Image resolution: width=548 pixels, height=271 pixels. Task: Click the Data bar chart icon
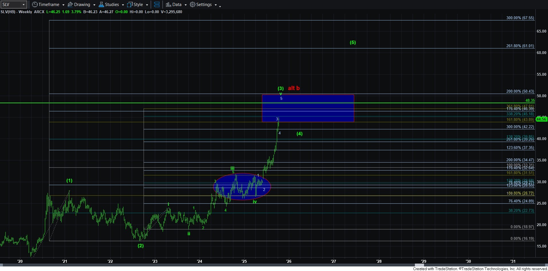168,5
